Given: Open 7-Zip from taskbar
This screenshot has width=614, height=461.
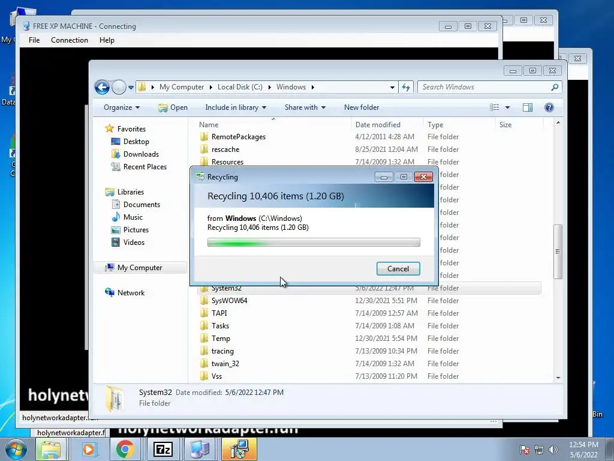Looking at the screenshot, I should [163, 449].
